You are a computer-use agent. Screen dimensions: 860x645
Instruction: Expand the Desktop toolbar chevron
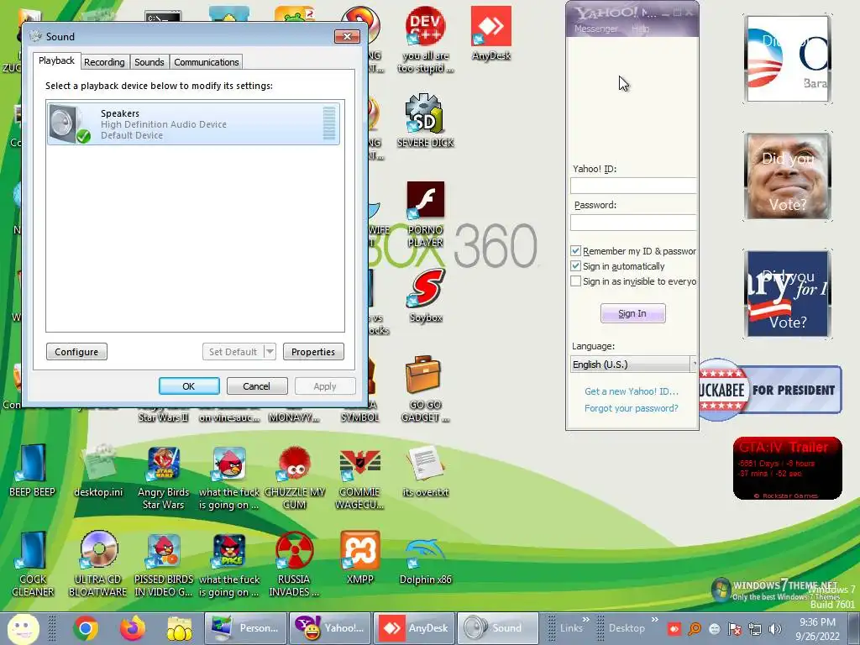click(x=654, y=620)
